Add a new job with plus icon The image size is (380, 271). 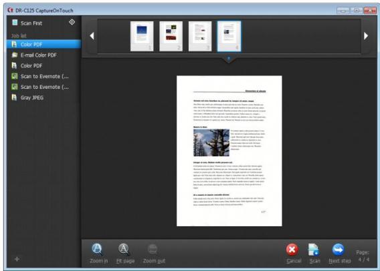pyautogui.click(x=17, y=259)
